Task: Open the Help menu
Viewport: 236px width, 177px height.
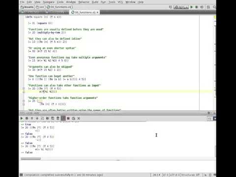Action: pos(141,2)
